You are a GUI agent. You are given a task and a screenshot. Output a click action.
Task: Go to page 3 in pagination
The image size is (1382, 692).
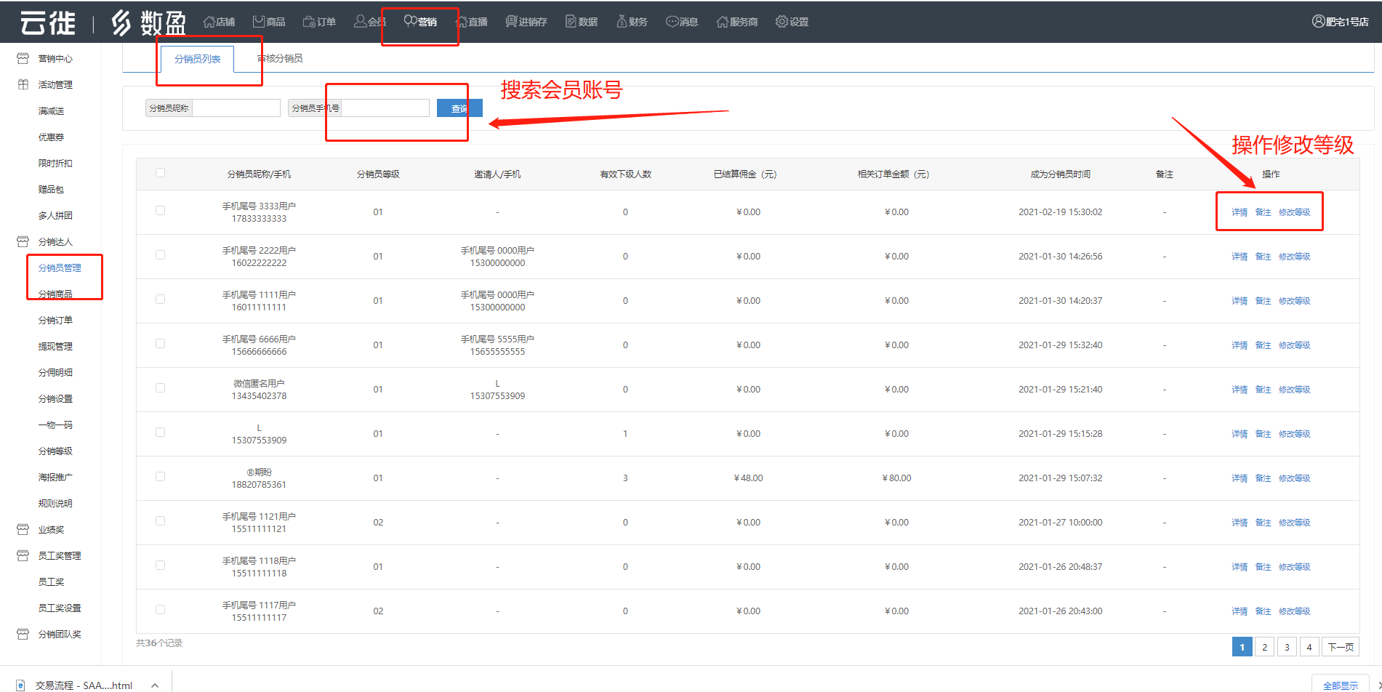tap(1287, 647)
